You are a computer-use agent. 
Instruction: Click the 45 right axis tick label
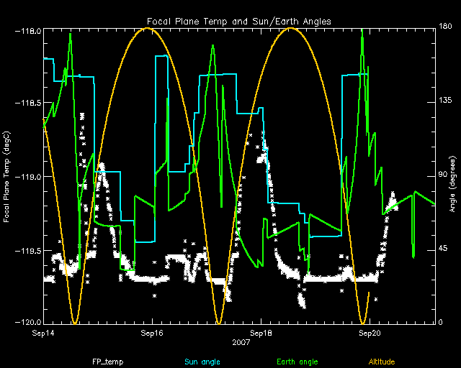pyautogui.click(x=443, y=249)
